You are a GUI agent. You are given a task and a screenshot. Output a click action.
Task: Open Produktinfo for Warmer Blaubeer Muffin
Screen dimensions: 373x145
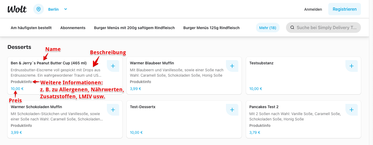(141, 82)
